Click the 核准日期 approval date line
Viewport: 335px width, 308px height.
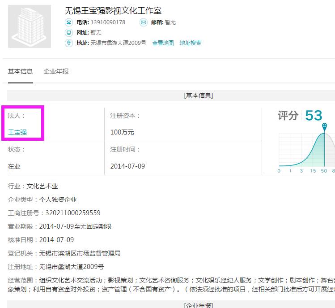click(x=41, y=240)
